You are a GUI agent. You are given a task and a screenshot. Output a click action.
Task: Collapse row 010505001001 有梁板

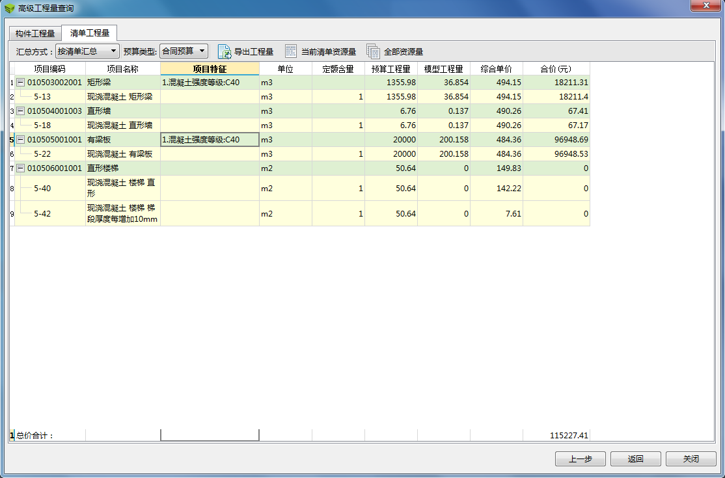tap(20, 139)
